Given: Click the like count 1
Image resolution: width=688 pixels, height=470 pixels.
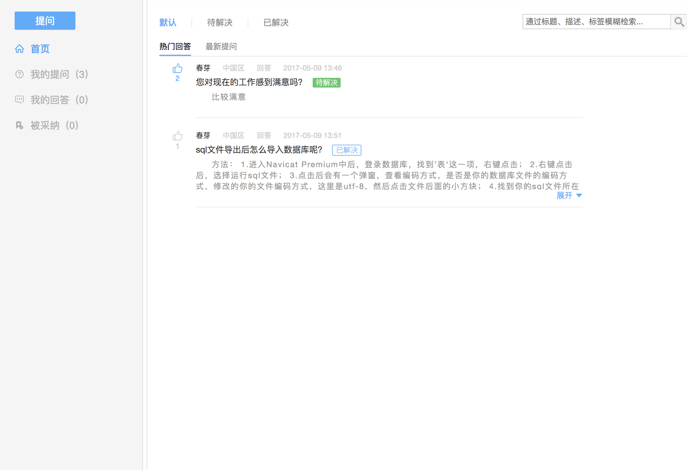Looking at the screenshot, I should tap(178, 146).
